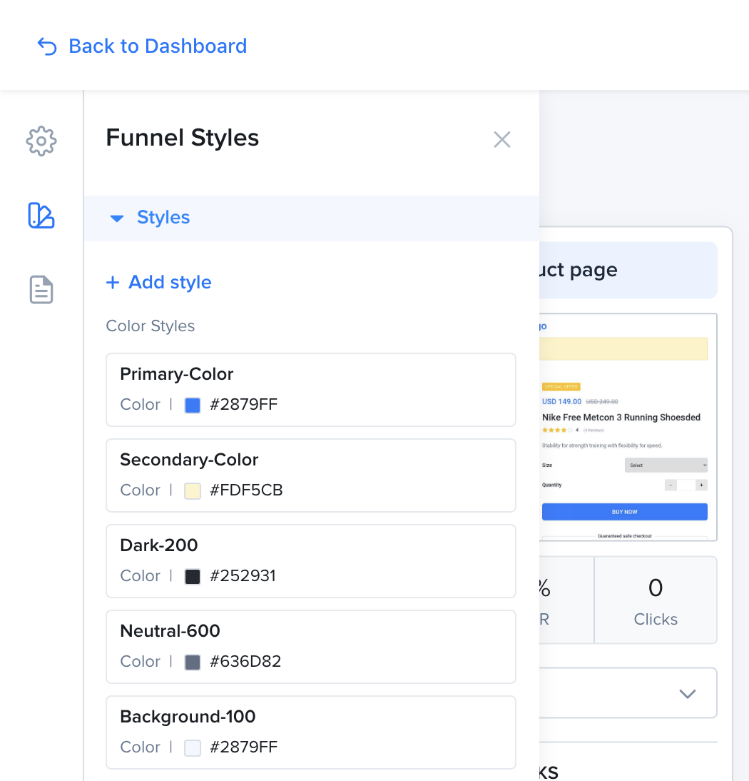
Task: Click the back arrow icon
Action: pos(47,46)
